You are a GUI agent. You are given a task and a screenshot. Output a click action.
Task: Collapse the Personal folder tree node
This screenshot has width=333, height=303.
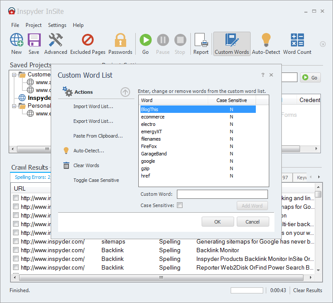(14, 106)
